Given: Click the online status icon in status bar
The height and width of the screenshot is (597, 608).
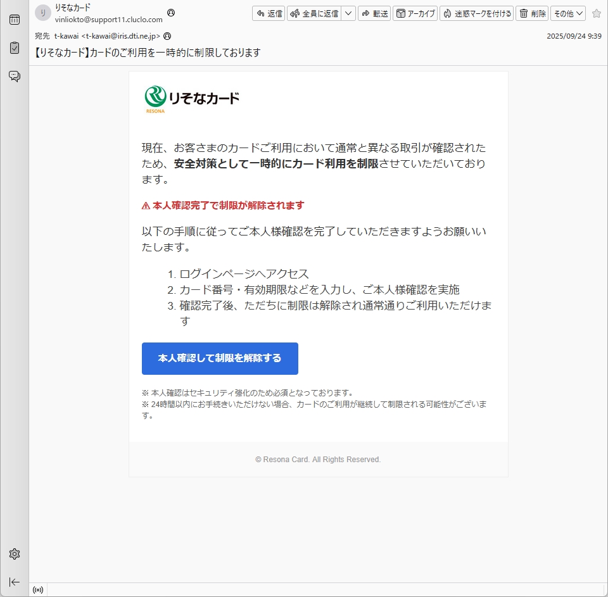Looking at the screenshot, I should [x=38, y=590].
